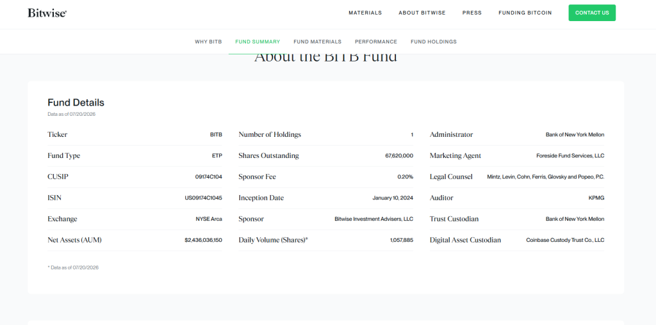Click the Digital Asset Custodian label
Image resolution: width=656 pixels, height=325 pixels.
pos(465,240)
